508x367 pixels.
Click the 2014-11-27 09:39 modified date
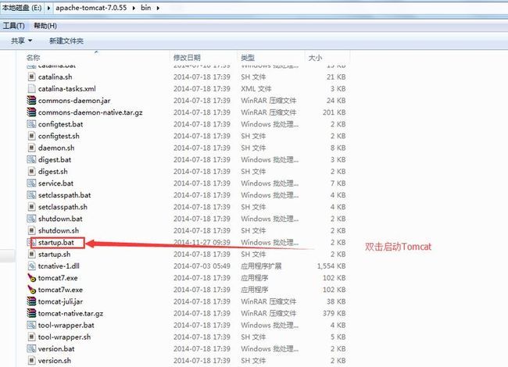[x=202, y=242]
